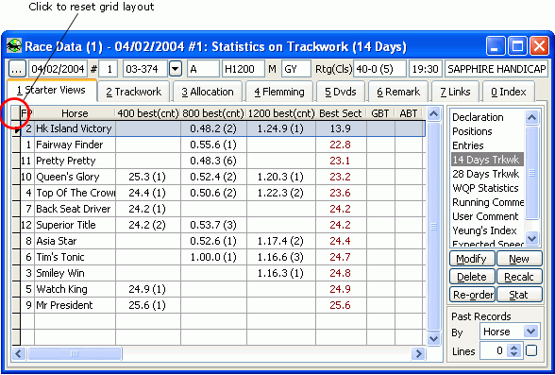Image resolution: width=555 pixels, height=375 pixels.
Task: Open the Past Records By Horse dropdown
Action: 530,332
